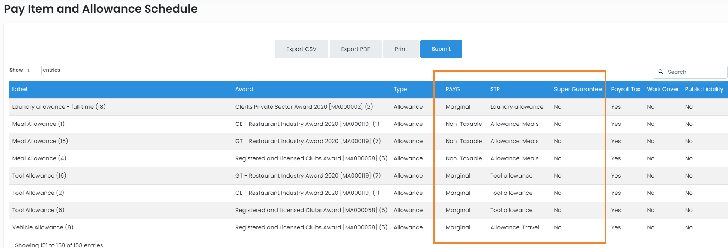The height and width of the screenshot is (248, 728).
Task: Sort by the Type column header
Action: click(x=400, y=89)
